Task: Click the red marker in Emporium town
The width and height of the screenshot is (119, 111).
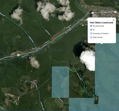Action: click(x=114, y=15)
